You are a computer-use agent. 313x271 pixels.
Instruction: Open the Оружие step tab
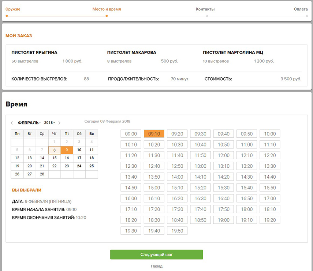pyautogui.click(x=13, y=9)
